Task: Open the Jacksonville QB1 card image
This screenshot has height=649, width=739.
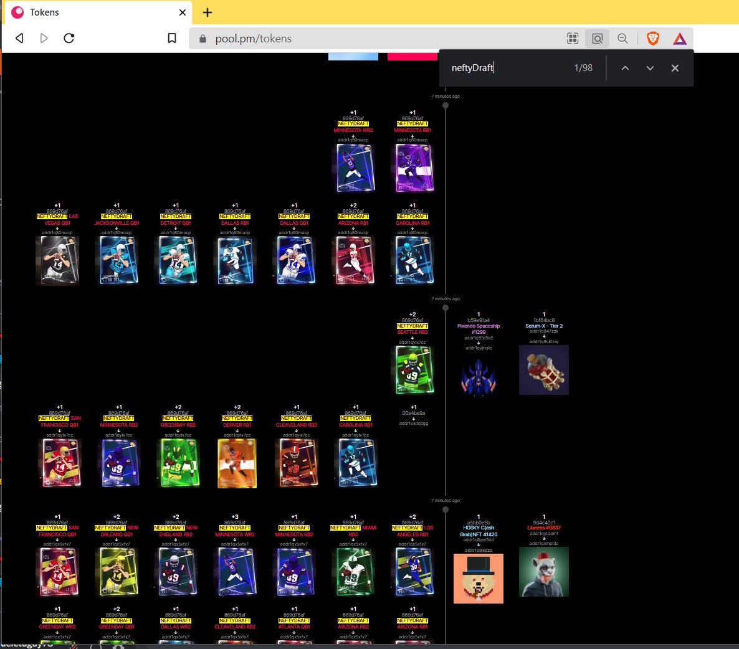Action: click(118, 260)
